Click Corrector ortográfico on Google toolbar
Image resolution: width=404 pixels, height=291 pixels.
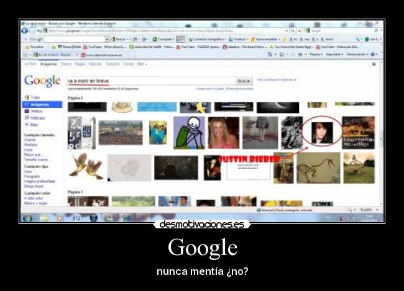[x=208, y=39]
